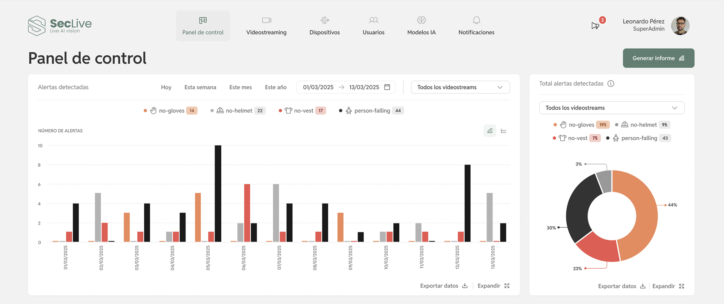Screen dimensions: 724x304
Task: Open the Modelos IA tab
Action: [421, 26]
